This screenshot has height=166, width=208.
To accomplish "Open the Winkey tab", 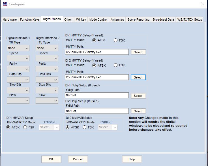I will click(x=81, y=19).
